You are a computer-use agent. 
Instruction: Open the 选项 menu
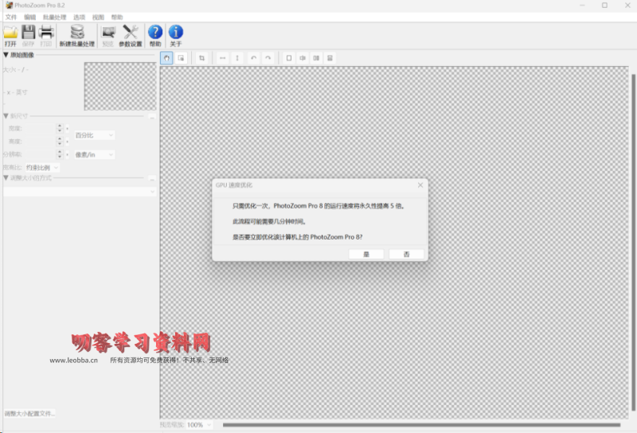(x=79, y=17)
